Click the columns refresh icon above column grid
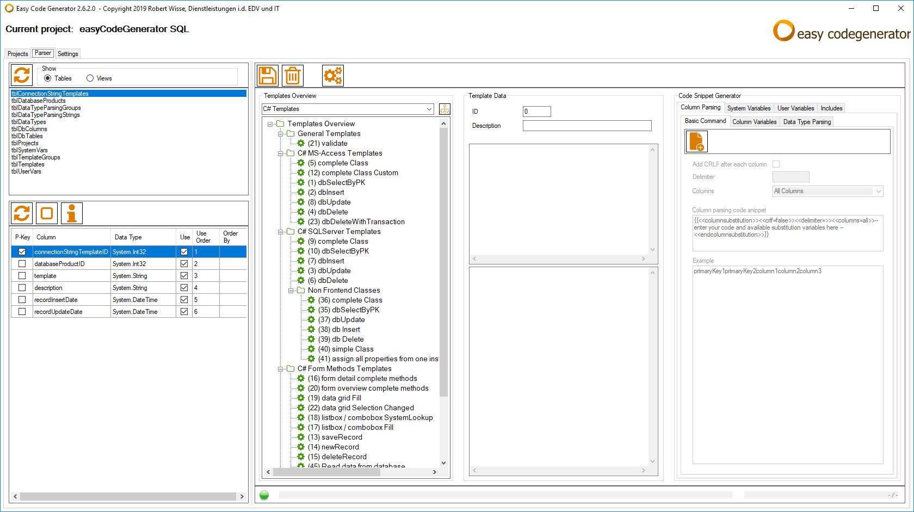This screenshot has width=914, height=512. (22, 213)
